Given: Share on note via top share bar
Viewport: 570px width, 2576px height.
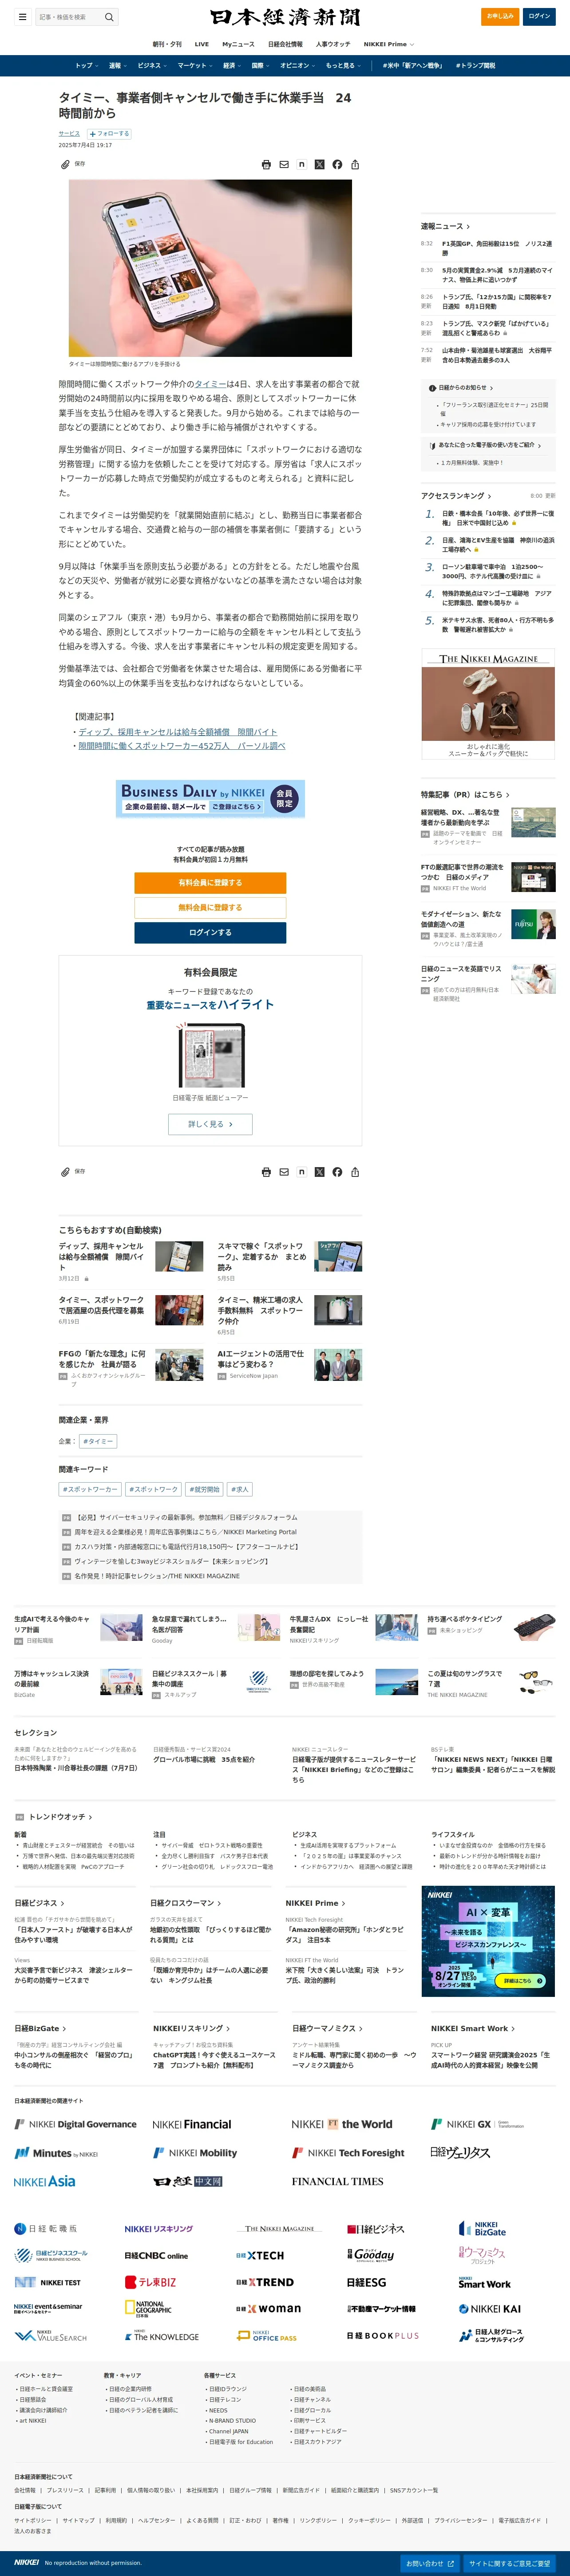Looking at the screenshot, I should point(301,164).
